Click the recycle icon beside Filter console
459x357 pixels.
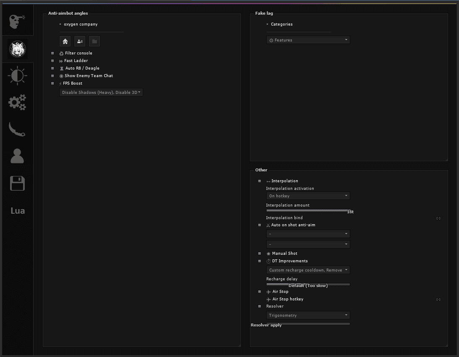(x=61, y=54)
